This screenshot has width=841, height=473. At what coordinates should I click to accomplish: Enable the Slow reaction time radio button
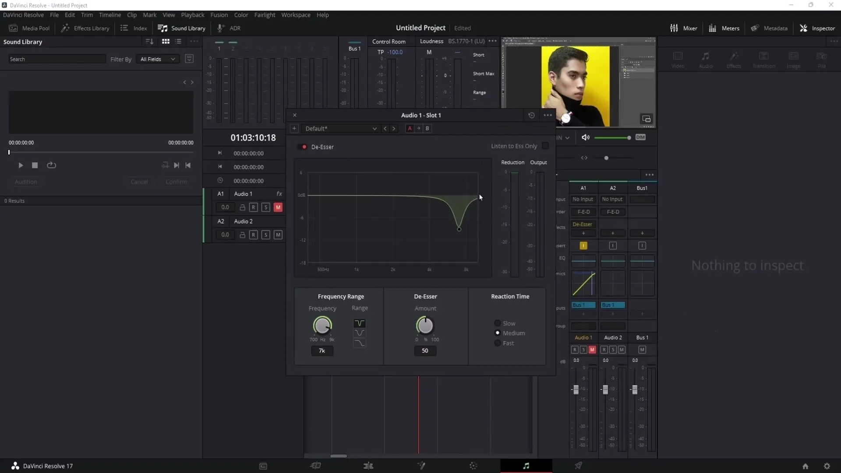[497, 323]
